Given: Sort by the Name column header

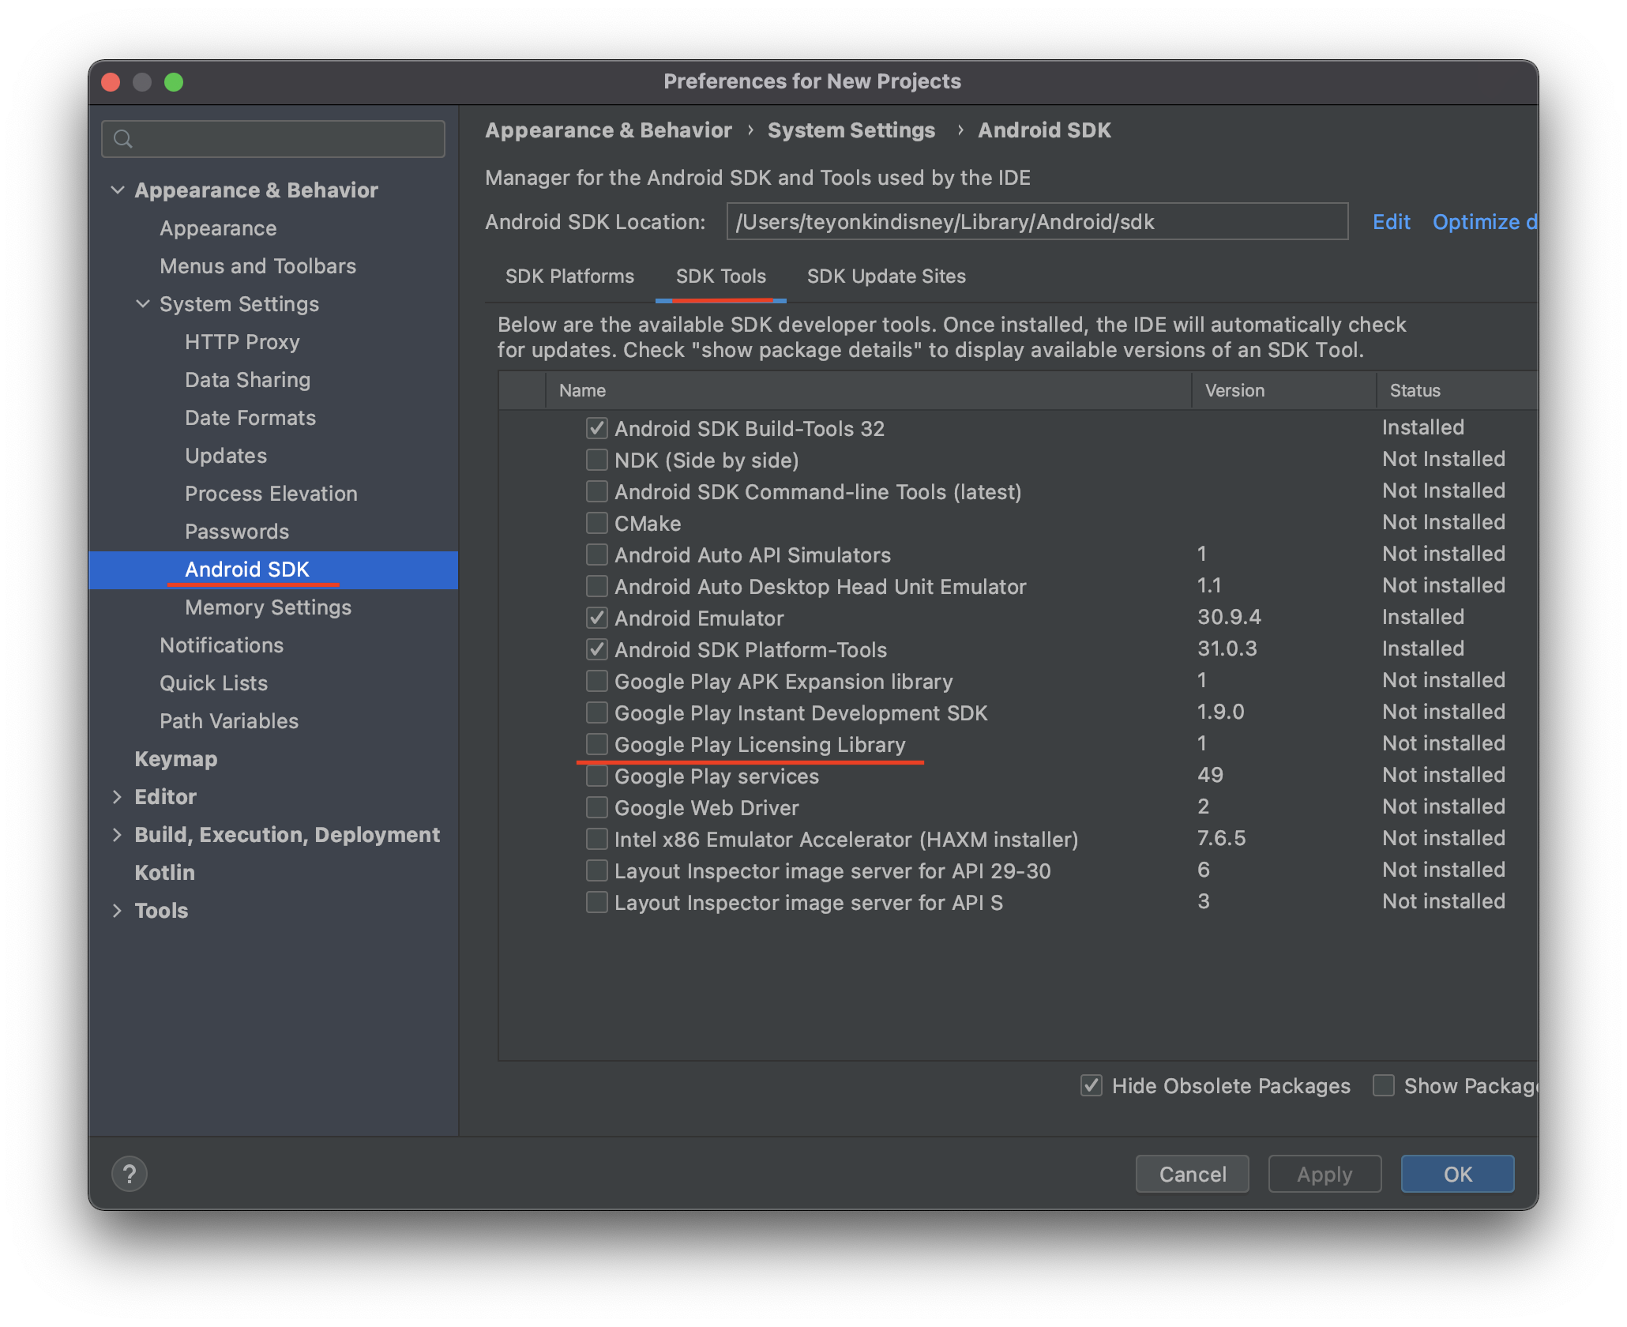Looking at the screenshot, I should pos(869,390).
